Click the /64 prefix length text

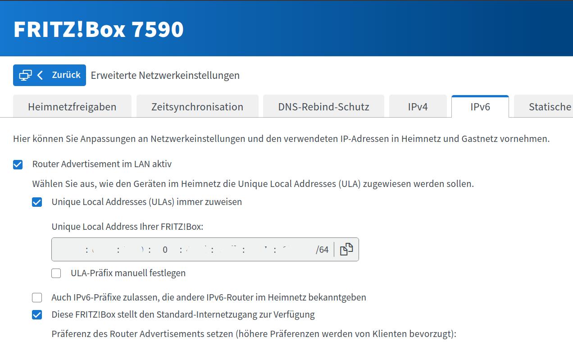click(x=322, y=250)
